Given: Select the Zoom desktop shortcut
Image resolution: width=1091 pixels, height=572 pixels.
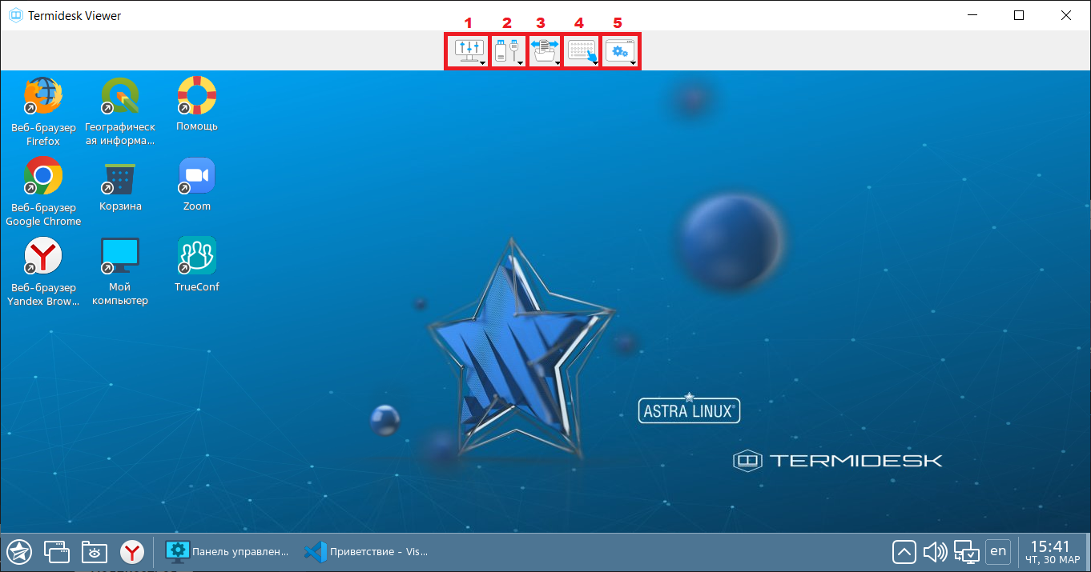Looking at the screenshot, I should 197,176.
